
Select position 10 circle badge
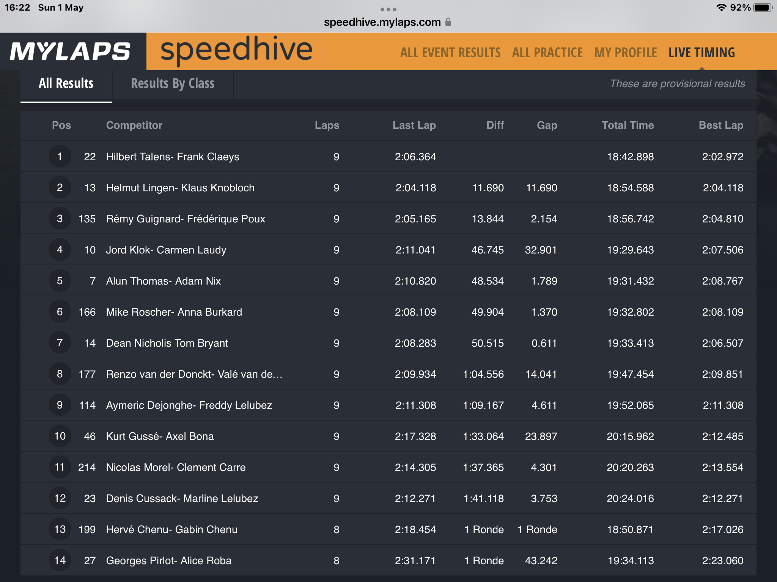[60, 436]
